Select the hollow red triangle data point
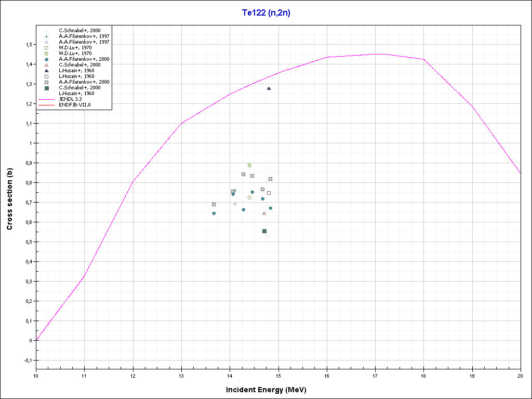 [x=264, y=213]
